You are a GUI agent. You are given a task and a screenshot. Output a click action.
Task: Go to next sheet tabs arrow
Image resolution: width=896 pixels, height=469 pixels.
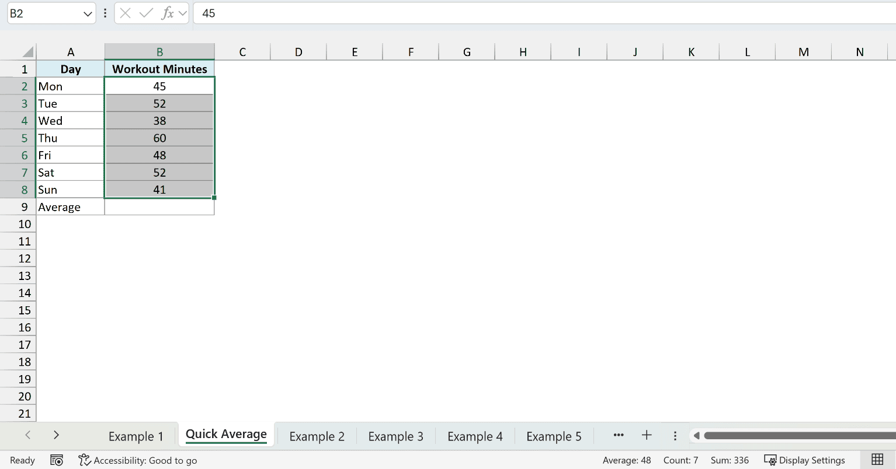pos(56,435)
